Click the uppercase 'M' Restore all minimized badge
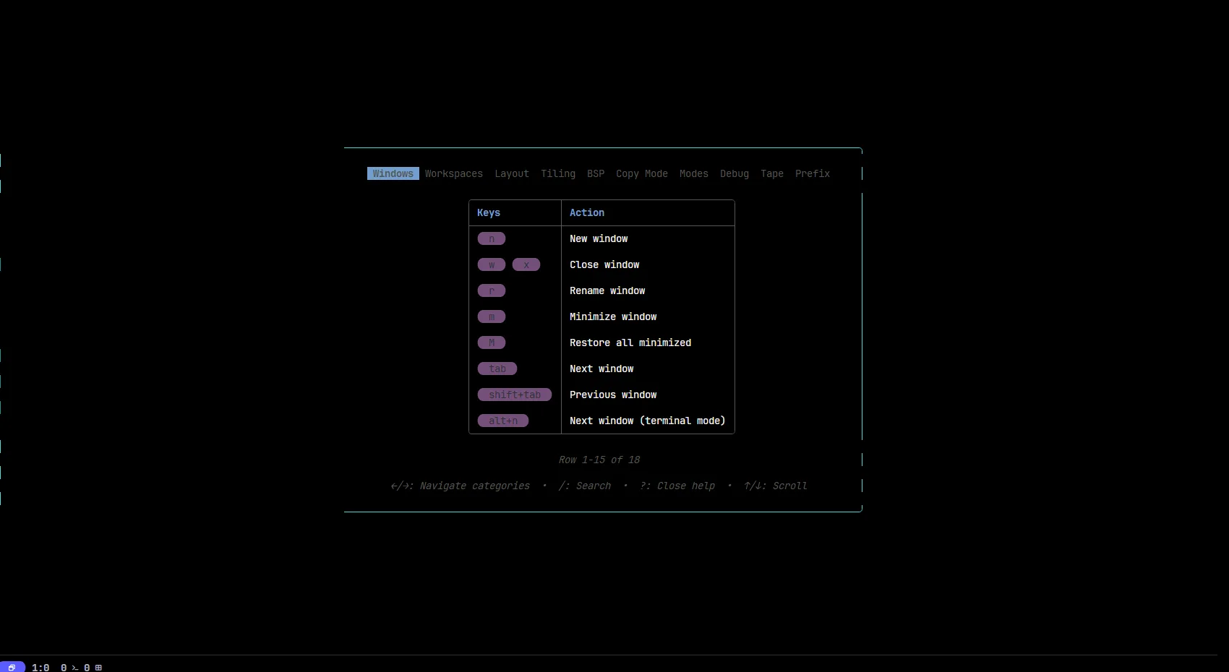This screenshot has width=1229, height=672. click(x=492, y=343)
